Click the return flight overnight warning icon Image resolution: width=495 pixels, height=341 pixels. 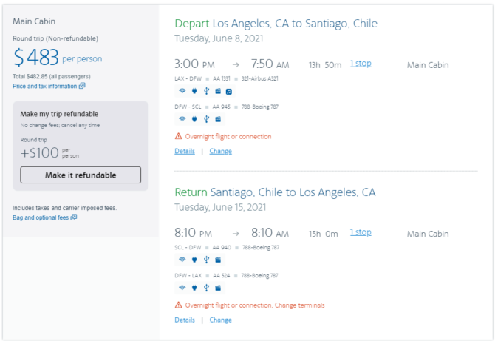(x=178, y=305)
